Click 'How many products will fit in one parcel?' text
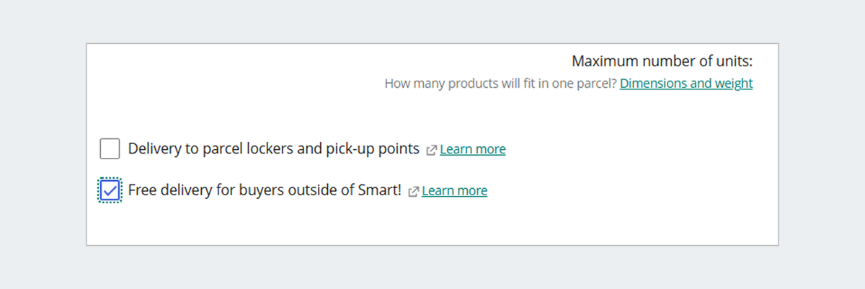The width and height of the screenshot is (865, 289). (500, 84)
